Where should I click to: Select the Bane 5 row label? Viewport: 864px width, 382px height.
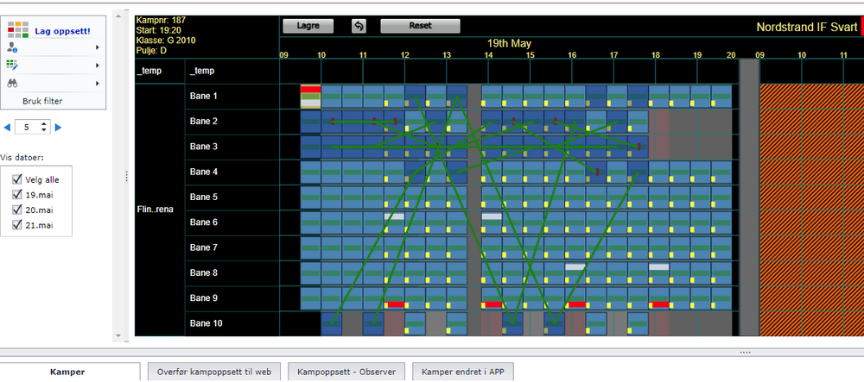(x=204, y=197)
